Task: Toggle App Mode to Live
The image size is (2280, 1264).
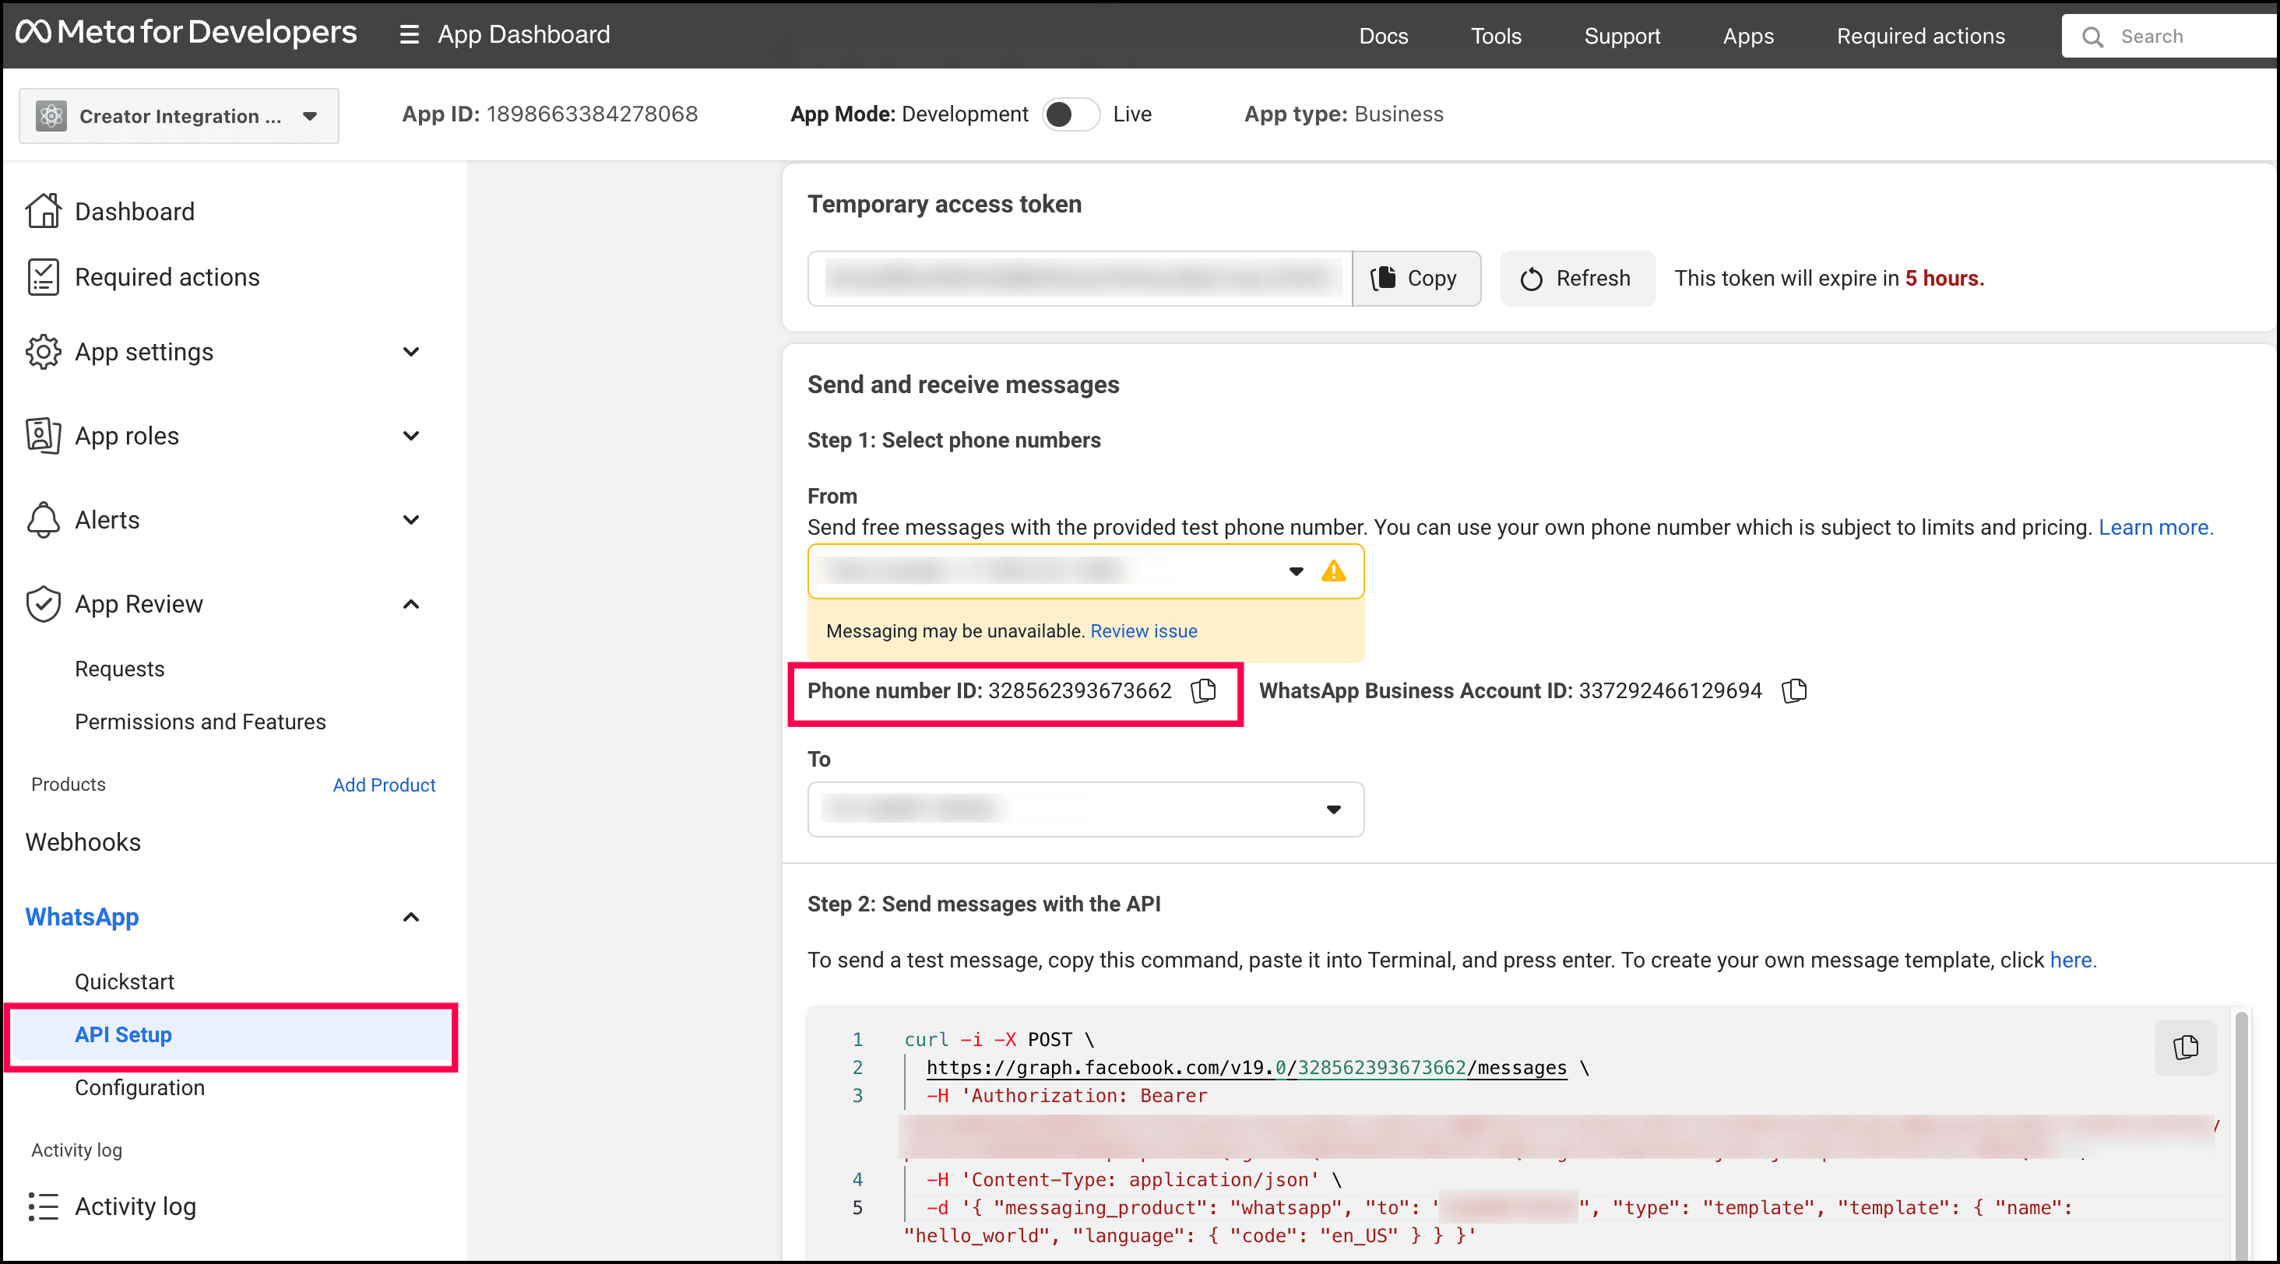Action: point(1070,114)
